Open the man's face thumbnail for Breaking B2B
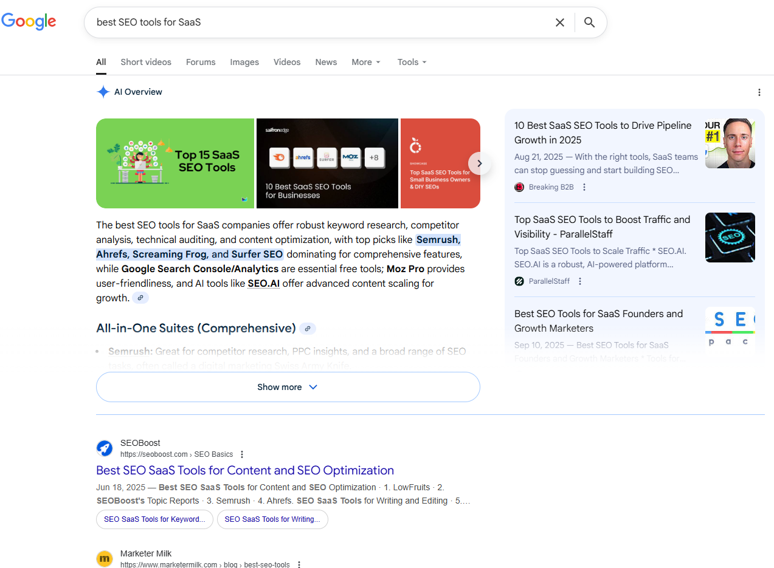Viewport: 774px width, 568px height. coord(730,143)
